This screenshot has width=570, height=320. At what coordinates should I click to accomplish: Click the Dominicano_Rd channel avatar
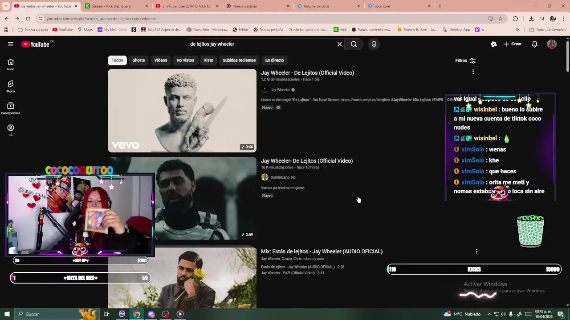265,177
